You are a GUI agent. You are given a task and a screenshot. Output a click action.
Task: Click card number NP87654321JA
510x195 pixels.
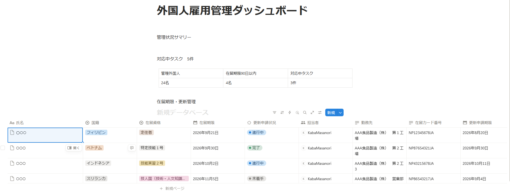pos(421,148)
